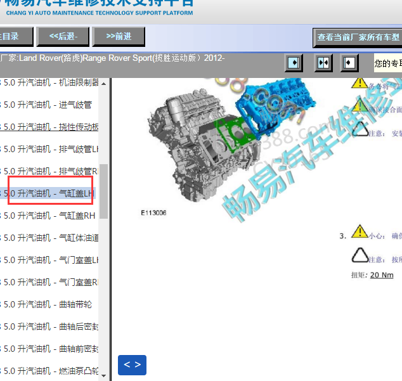
Task: Open 5.0 升汽油机 - 气门室盖RH entry
Action: click(49, 282)
